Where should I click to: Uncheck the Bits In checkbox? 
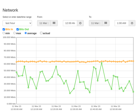click(4, 29)
